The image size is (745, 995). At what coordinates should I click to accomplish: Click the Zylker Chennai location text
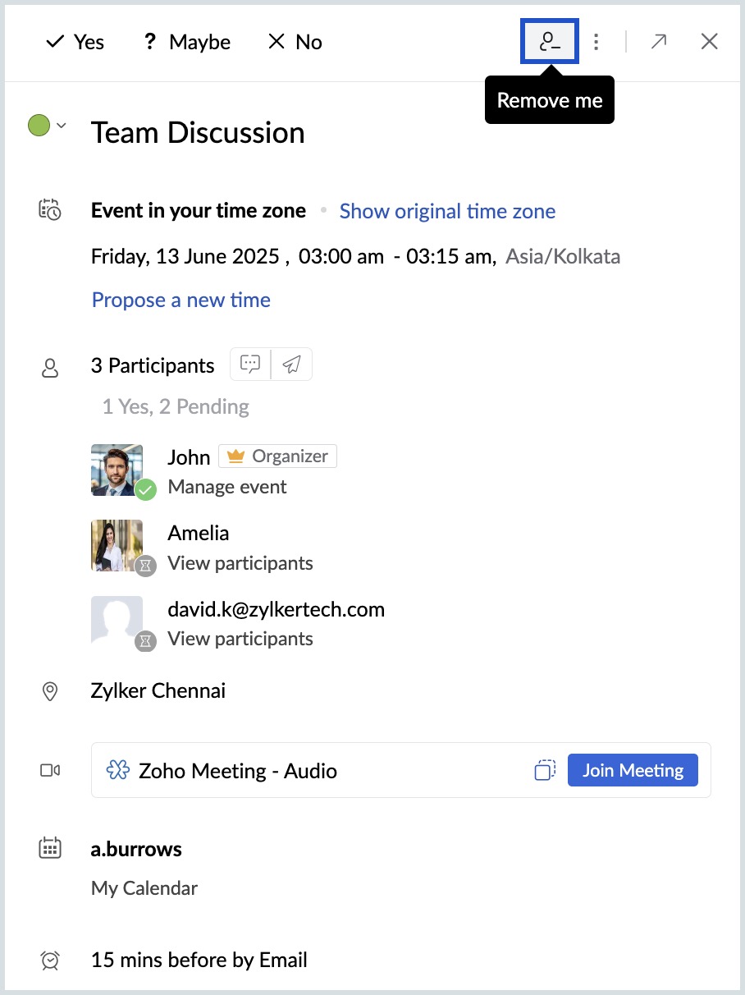tap(158, 690)
